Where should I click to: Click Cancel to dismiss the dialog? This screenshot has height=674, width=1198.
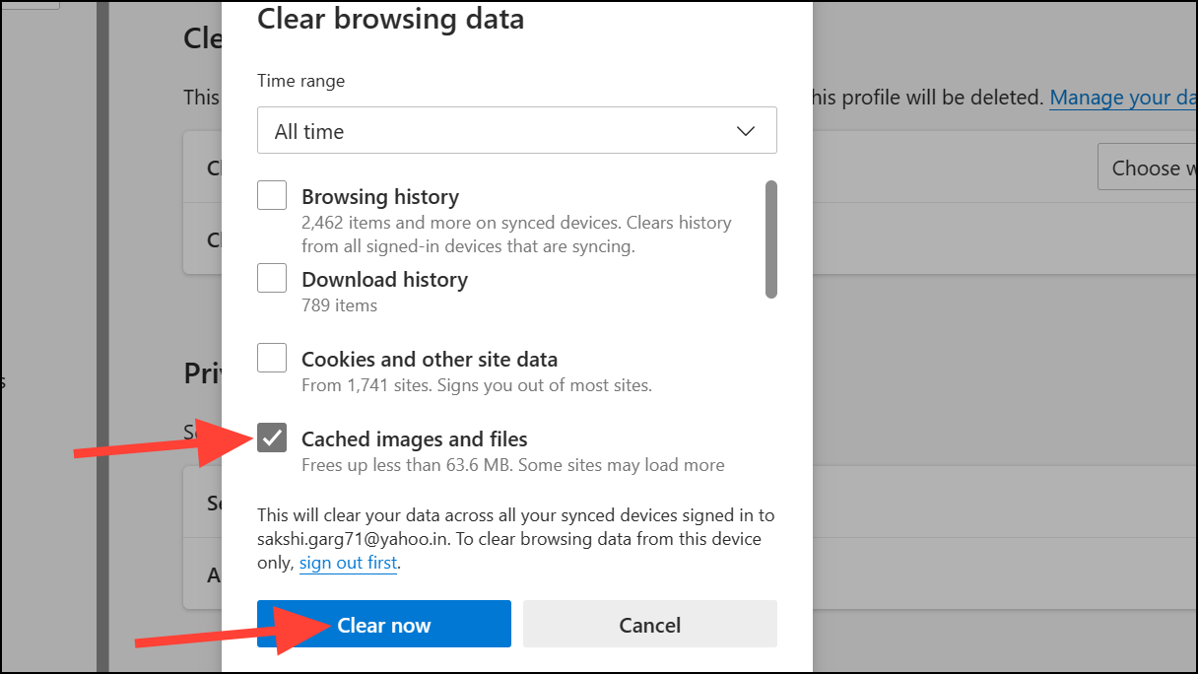[x=649, y=624]
